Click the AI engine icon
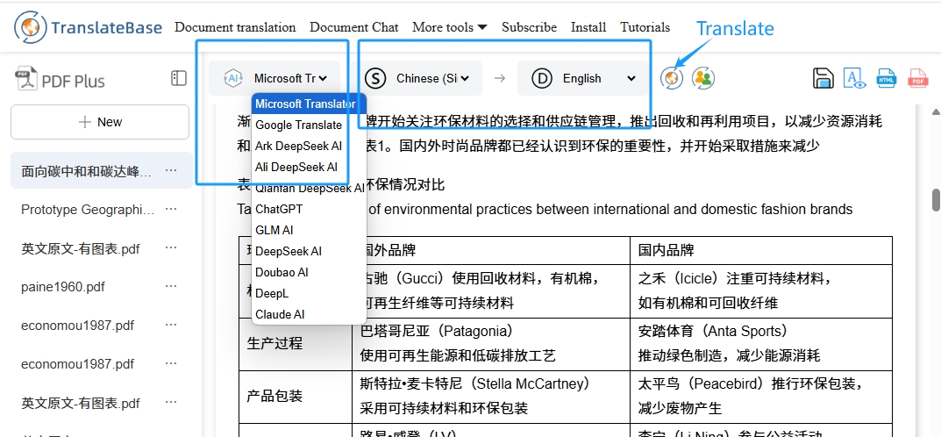The image size is (941, 437). (233, 78)
